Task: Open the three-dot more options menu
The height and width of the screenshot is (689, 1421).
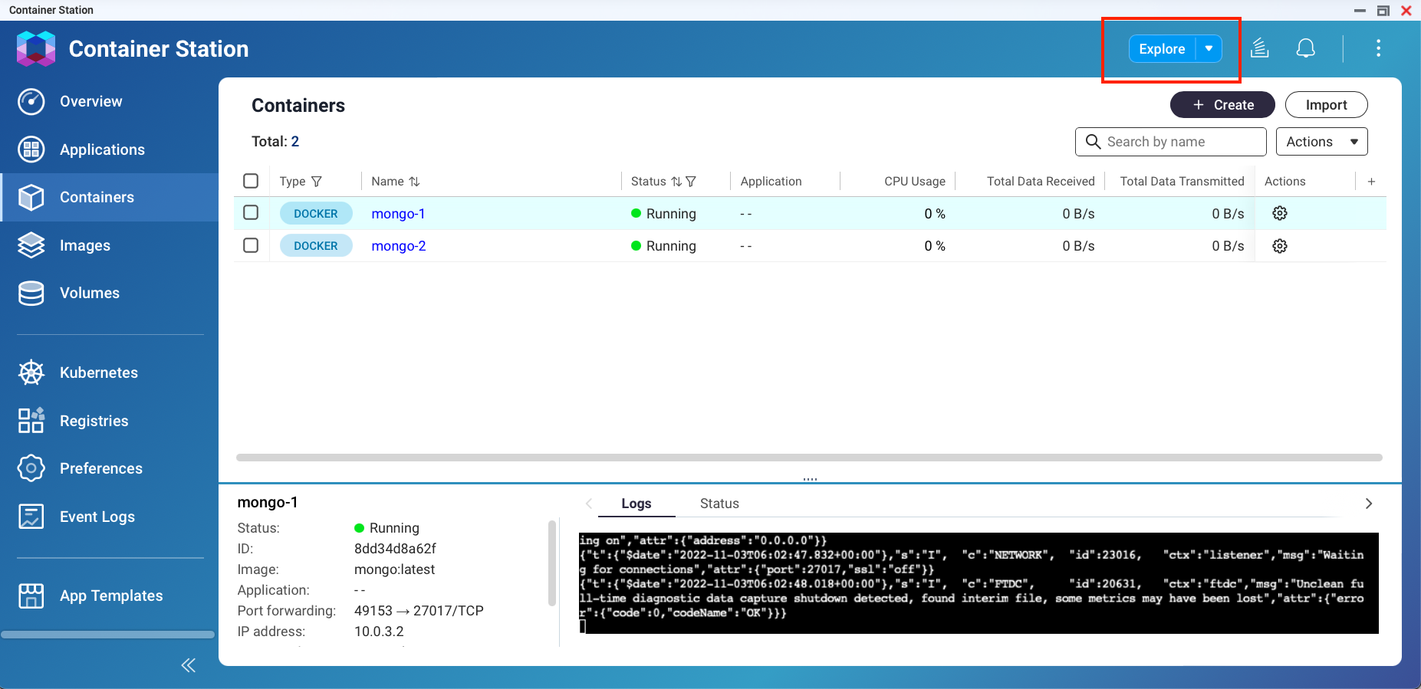Action: (1378, 48)
